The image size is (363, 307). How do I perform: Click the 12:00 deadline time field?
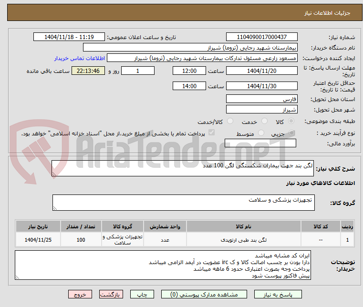189,71
